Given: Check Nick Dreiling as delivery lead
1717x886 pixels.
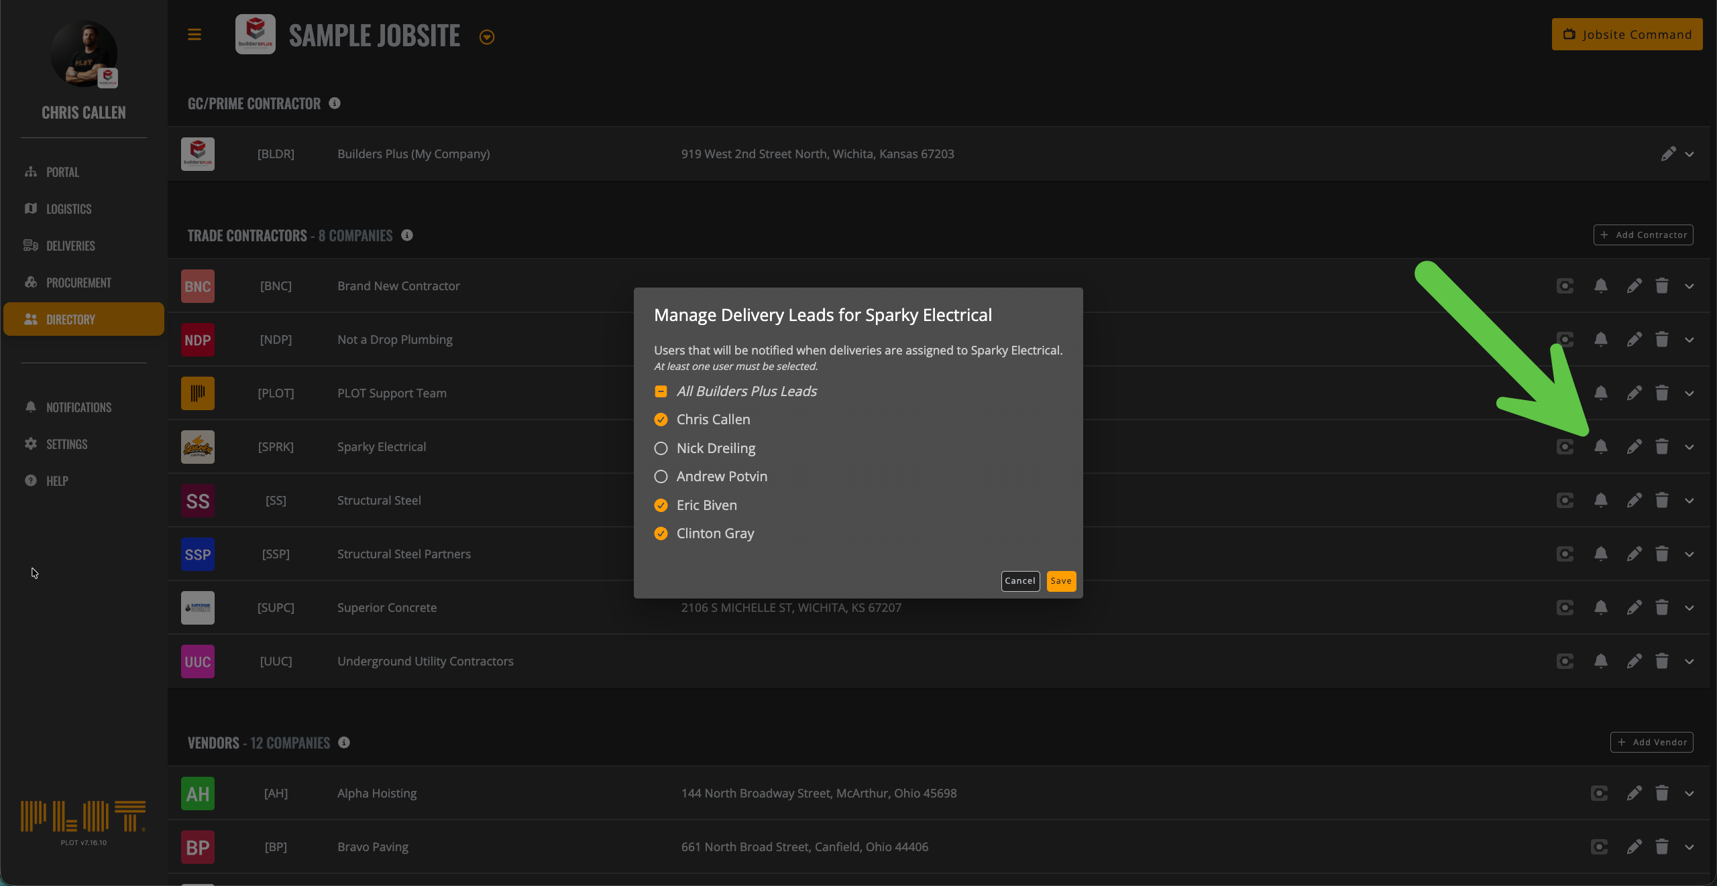Looking at the screenshot, I should click(661, 448).
